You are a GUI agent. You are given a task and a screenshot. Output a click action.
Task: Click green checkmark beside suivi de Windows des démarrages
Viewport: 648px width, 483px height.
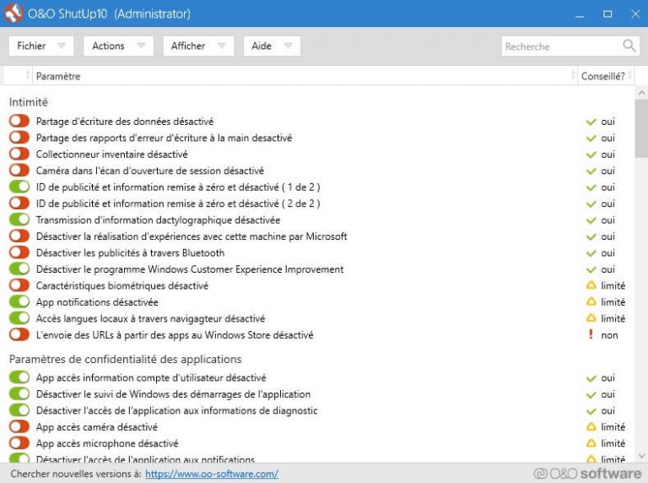click(591, 394)
